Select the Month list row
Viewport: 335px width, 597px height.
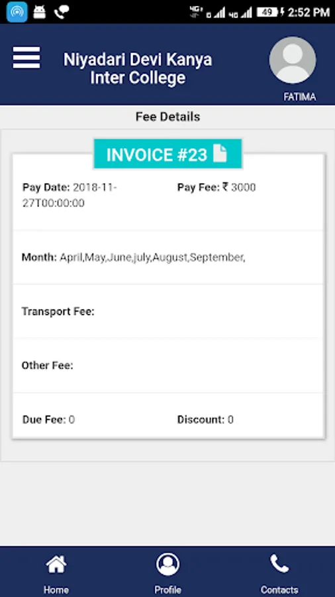[x=167, y=257]
